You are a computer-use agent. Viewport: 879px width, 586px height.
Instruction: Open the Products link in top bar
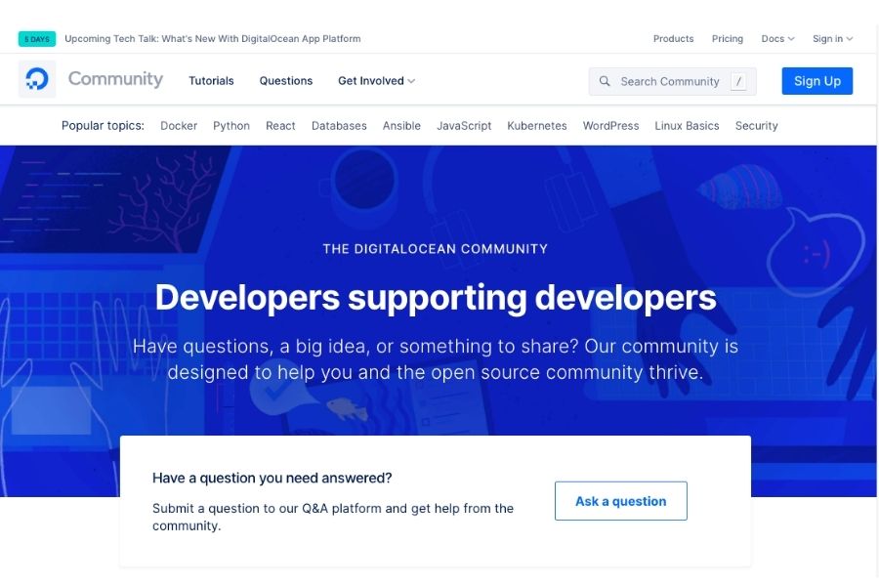click(x=673, y=39)
